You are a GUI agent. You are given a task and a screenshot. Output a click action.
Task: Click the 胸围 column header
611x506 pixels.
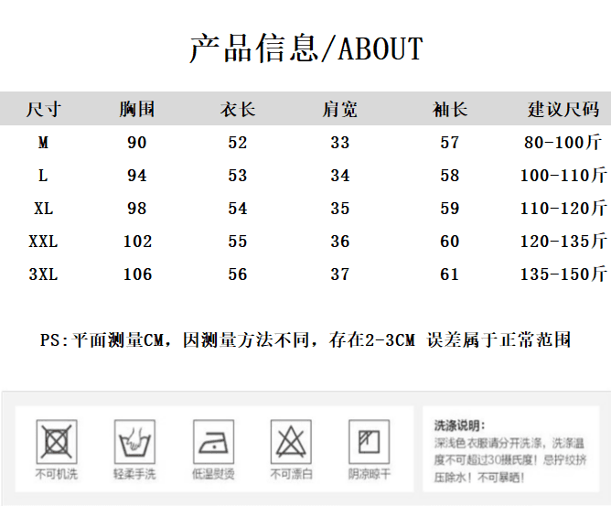coord(137,109)
